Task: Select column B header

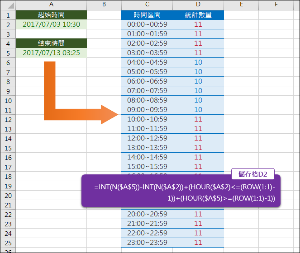Action: click(104, 5)
